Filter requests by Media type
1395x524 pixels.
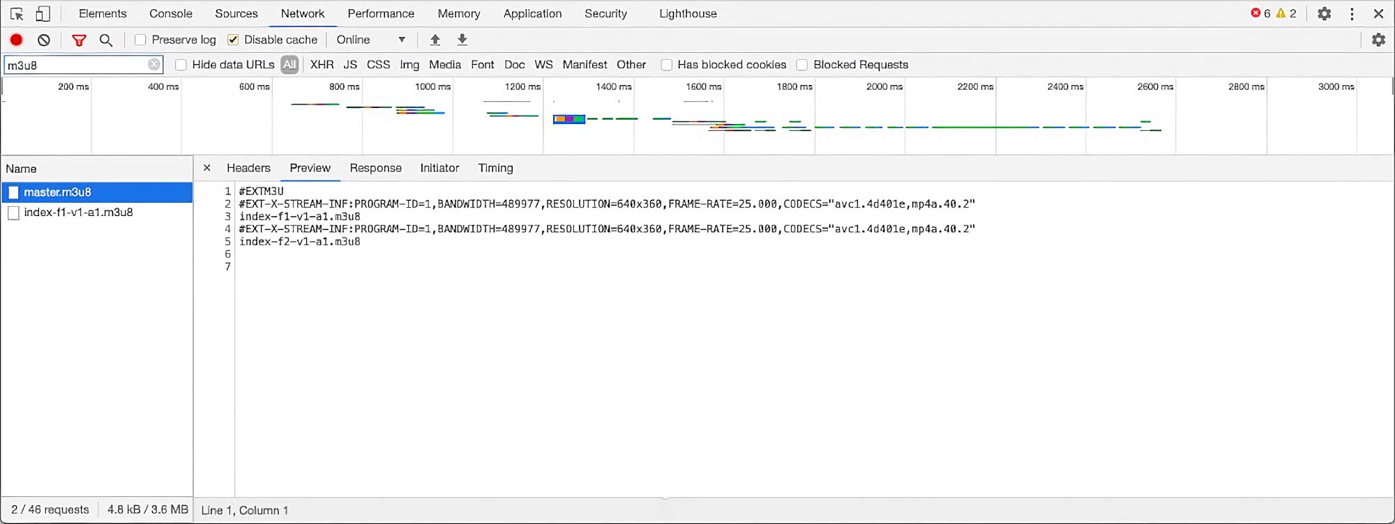(445, 65)
